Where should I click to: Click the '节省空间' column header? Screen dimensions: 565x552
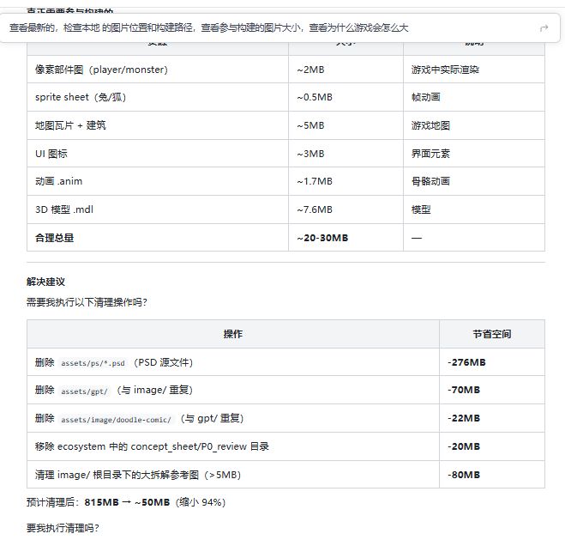492,334
